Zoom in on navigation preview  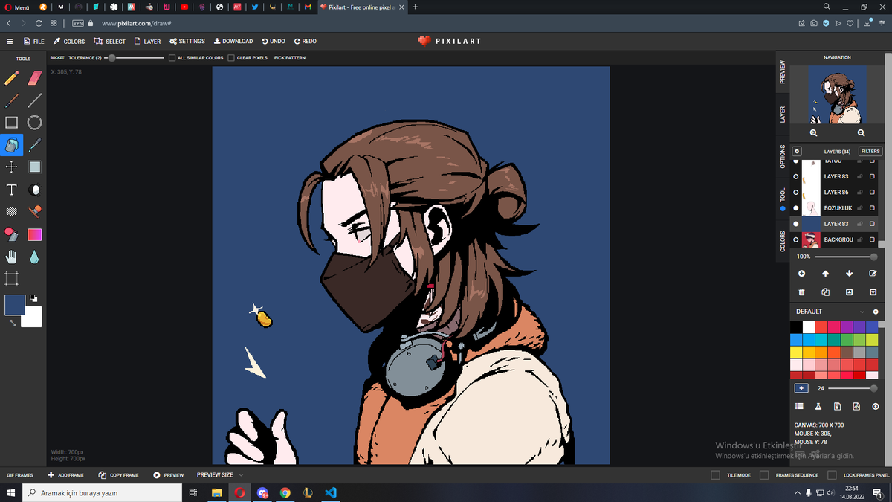(813, 132)
